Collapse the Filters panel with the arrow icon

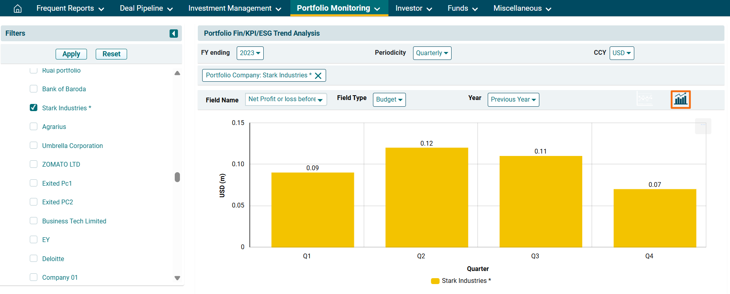pos(174,33)
